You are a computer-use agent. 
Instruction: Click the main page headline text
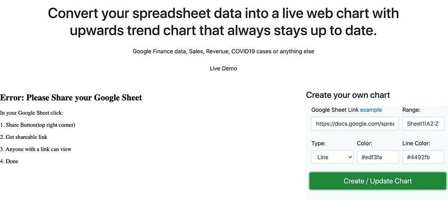[x=223, y=22]
